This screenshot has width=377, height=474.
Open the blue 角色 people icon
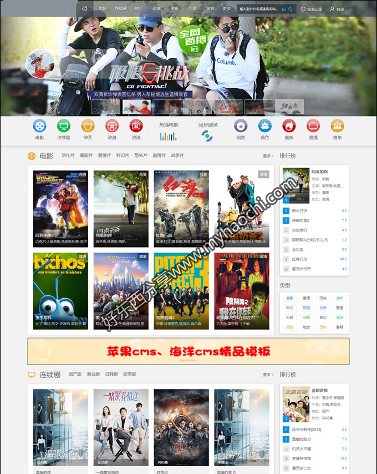pos(264,126)
